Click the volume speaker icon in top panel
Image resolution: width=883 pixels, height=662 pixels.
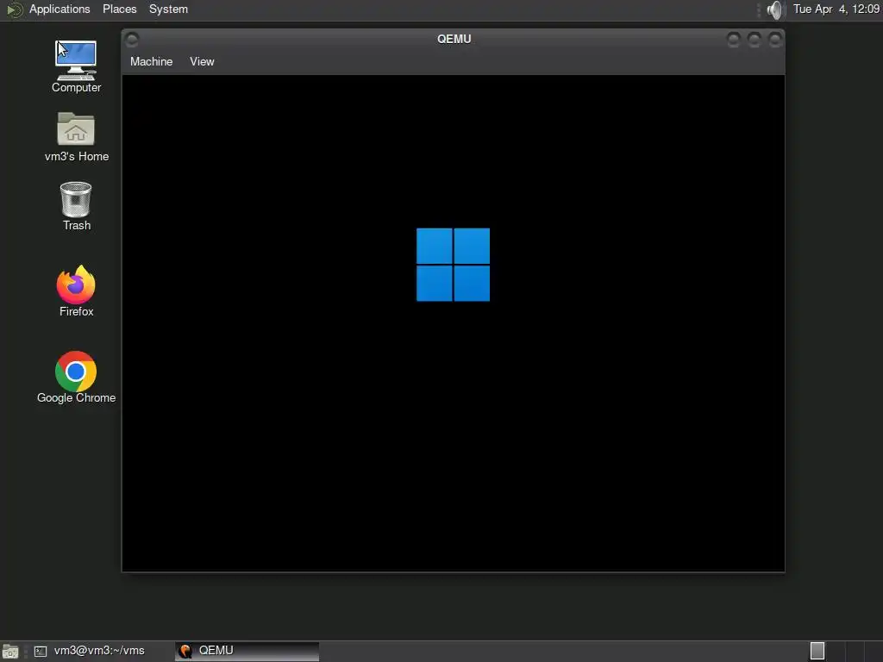coord(775,9)
